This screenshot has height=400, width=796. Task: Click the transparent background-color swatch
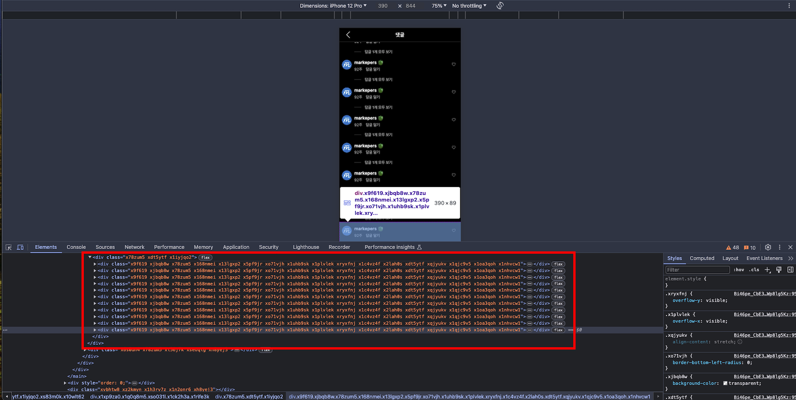725,383
